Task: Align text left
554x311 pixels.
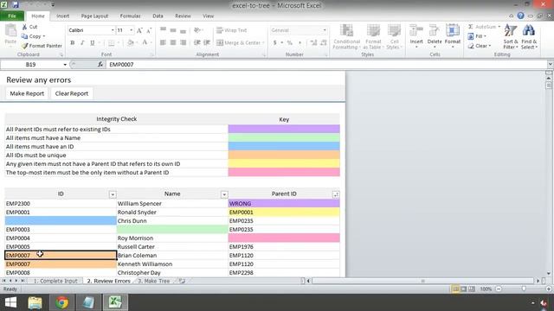Action: pyautogui.click(x=163, y=42)
